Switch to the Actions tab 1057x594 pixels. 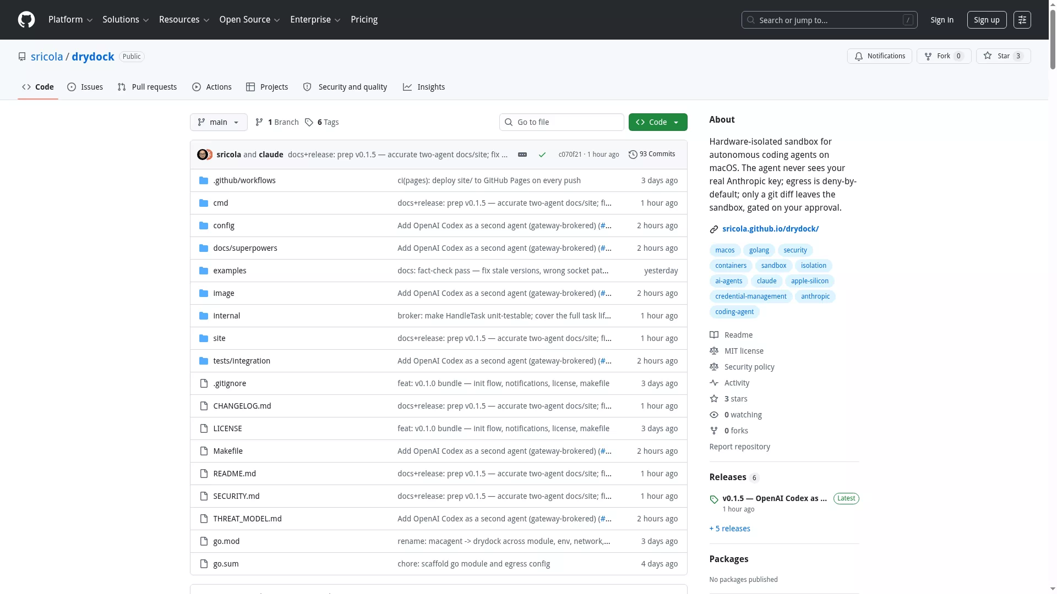[x=212, y=87]
